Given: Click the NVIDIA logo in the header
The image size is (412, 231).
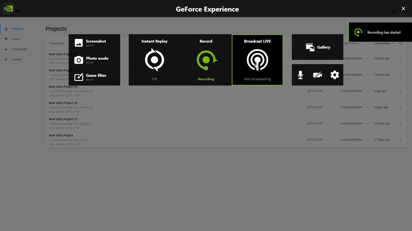Looking at the screenshot, I should tap(8, 9).
